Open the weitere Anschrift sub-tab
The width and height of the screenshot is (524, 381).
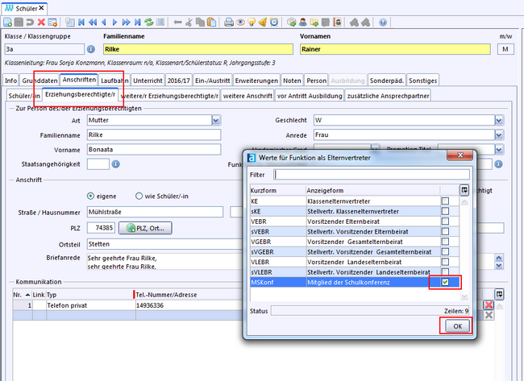tap(246, 95)
